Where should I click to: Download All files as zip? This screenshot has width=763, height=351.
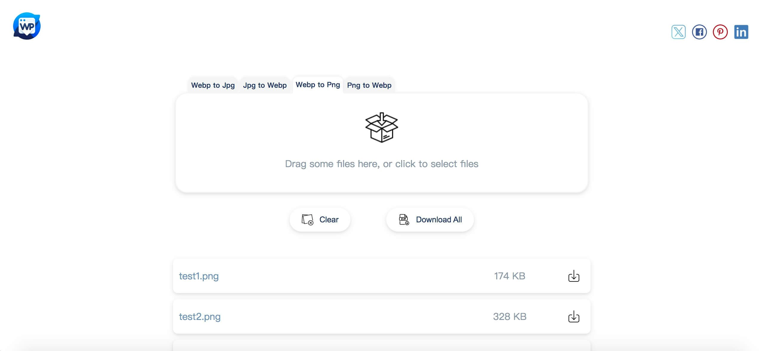tap(430, 220)
